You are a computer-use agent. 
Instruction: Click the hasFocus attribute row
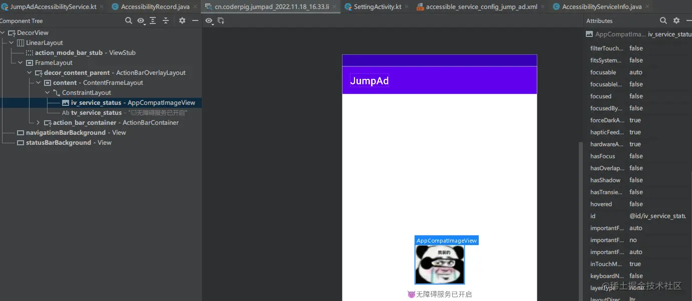point(637,156)
